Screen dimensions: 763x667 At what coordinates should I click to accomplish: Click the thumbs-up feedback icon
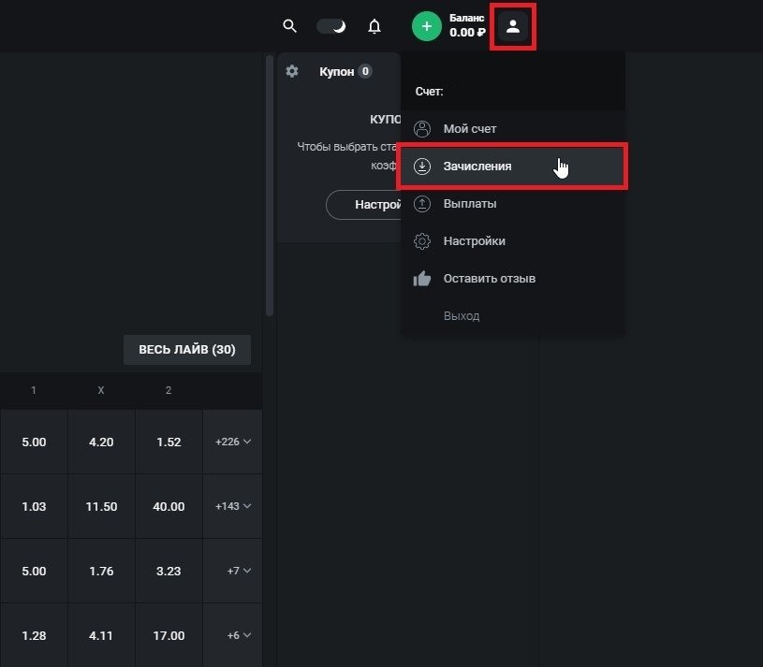(422, 279)
